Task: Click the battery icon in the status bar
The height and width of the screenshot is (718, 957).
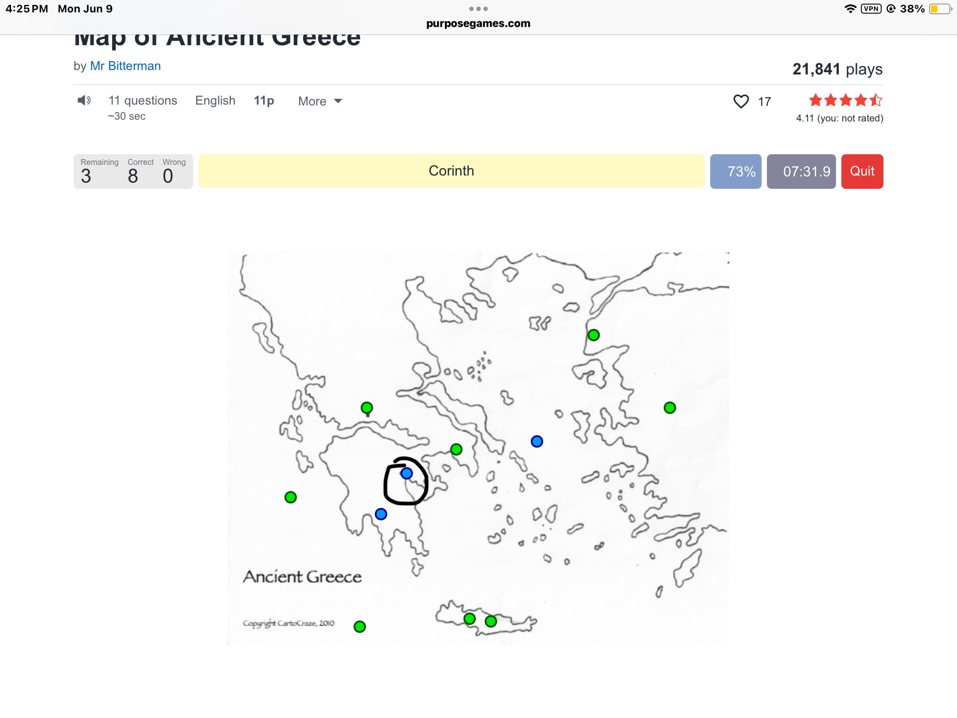Action: 940,9
